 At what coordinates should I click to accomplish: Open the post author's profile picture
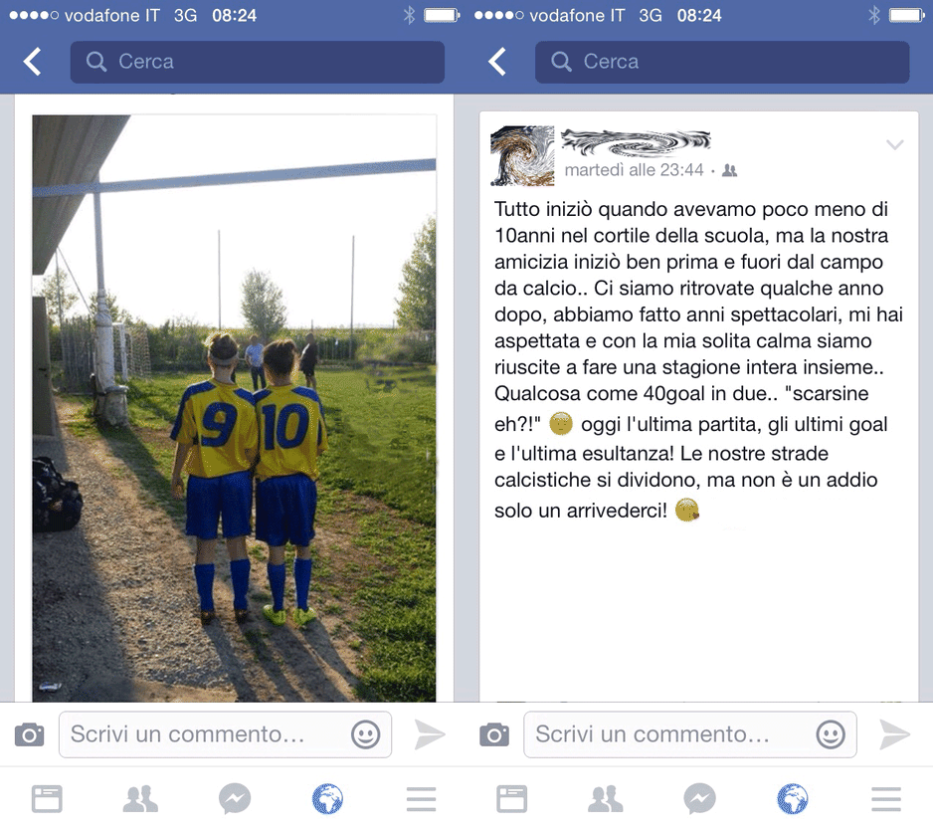pos(522,156)
